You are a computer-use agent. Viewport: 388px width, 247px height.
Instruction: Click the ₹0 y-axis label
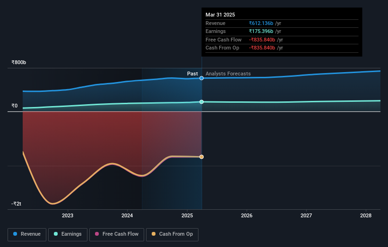pyautogui.click(x=14, y=106)
